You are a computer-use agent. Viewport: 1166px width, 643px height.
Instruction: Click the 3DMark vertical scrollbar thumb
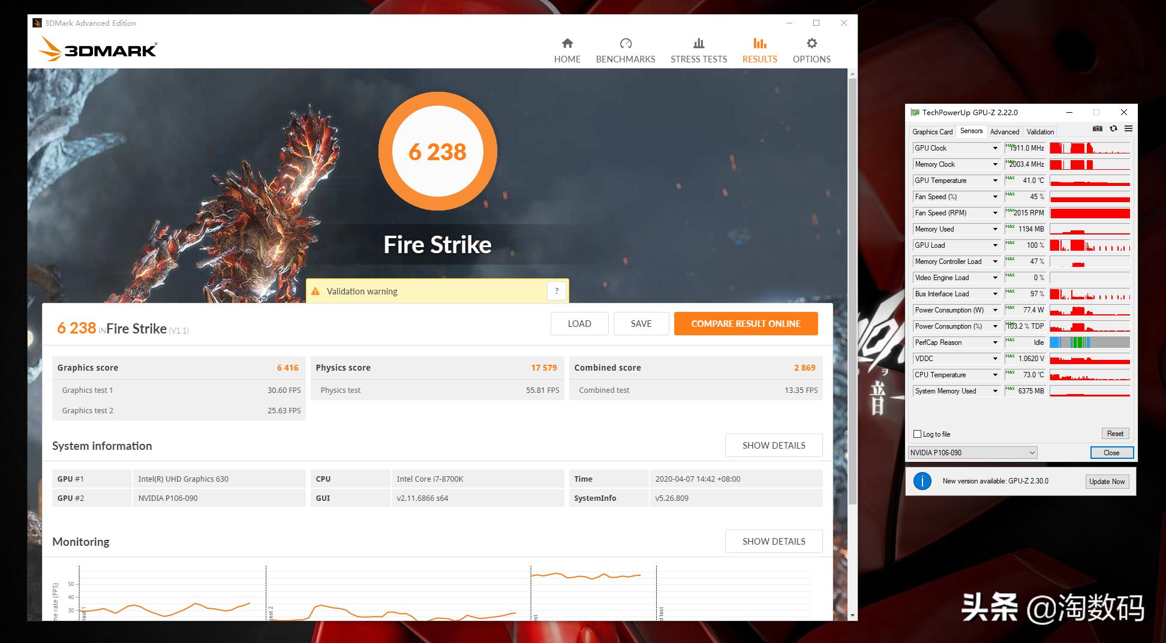tap(852, 292)
